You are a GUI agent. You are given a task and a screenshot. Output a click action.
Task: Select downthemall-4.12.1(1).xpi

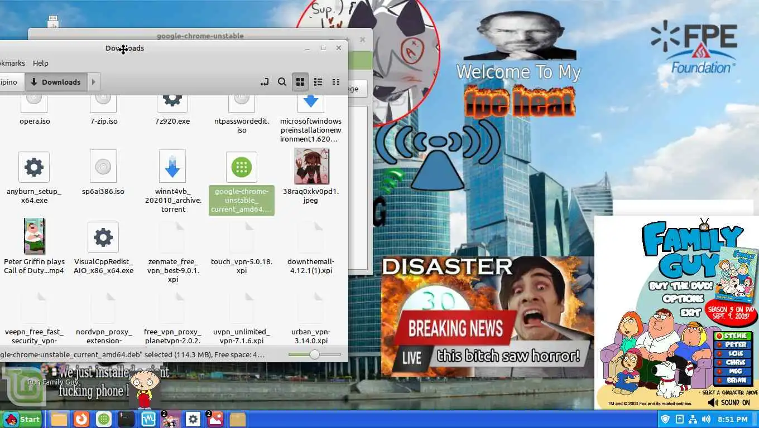(311, 248)
